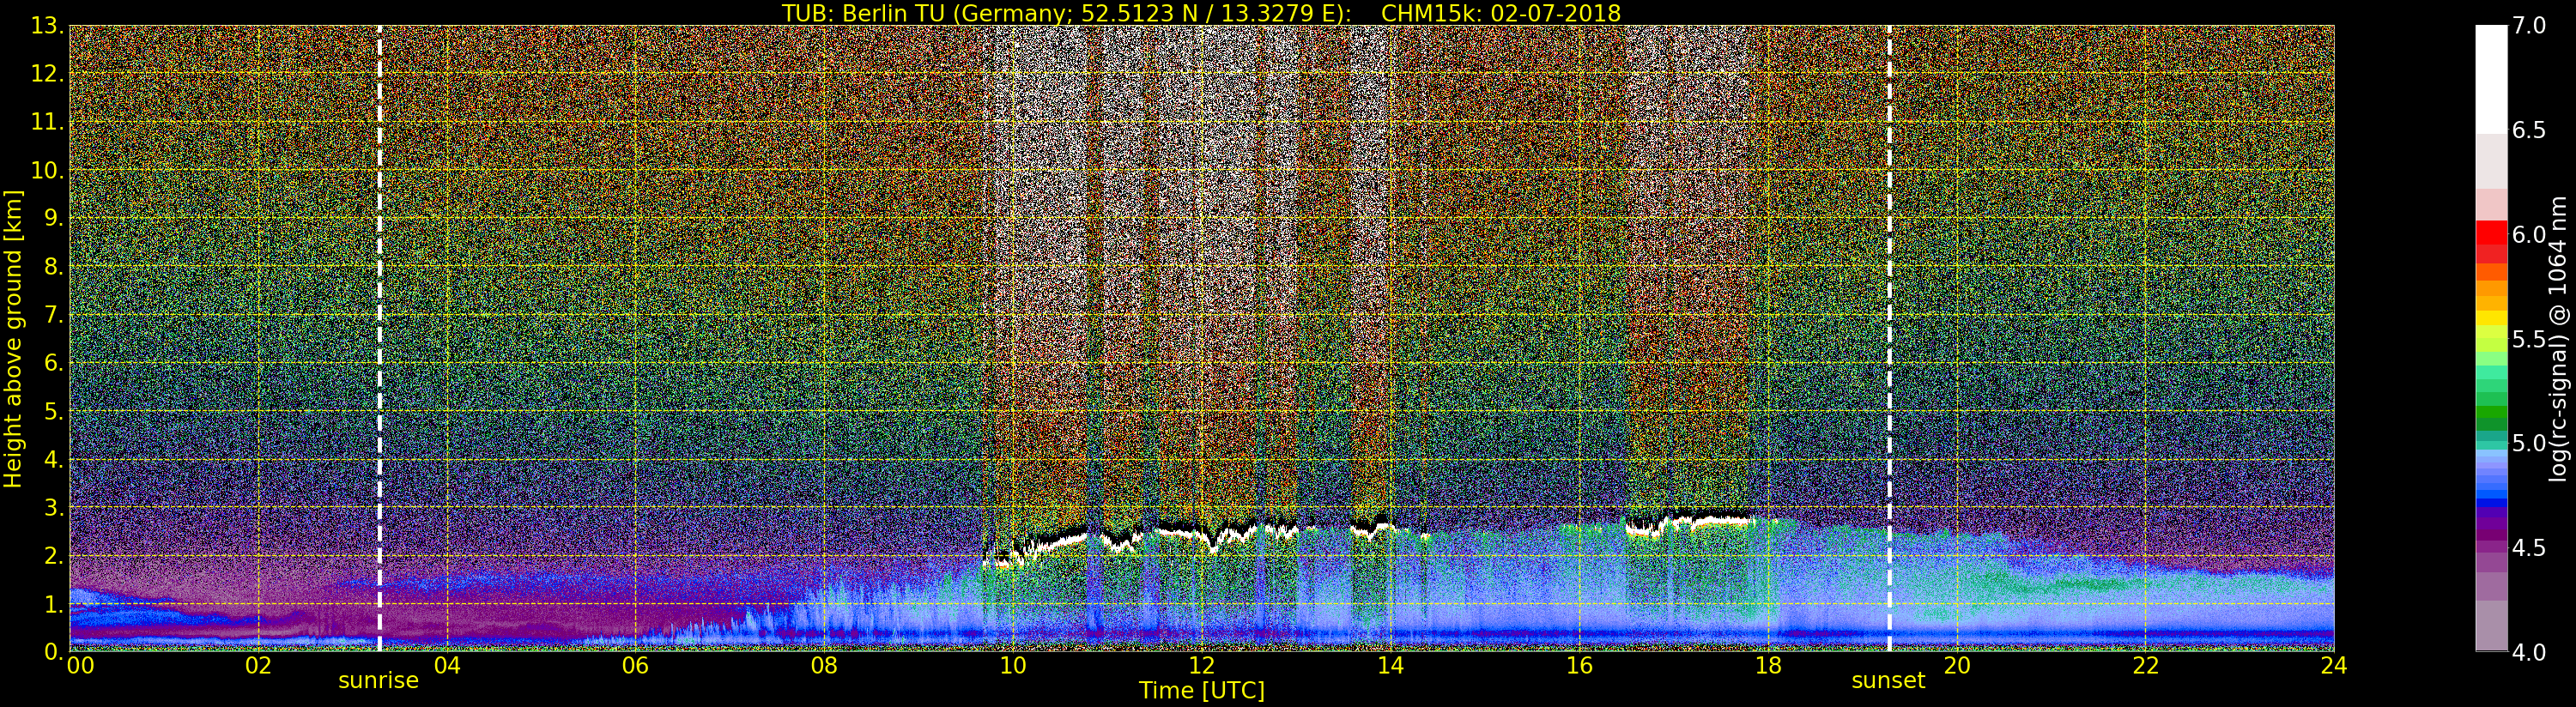This screenshot has height=707, width=2576.
Task: Click the '13.' height tick label
Action: pos(47,26)
